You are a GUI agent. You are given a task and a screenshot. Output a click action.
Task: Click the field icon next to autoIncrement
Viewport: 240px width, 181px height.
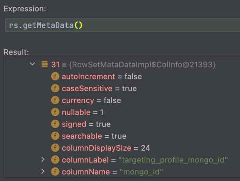pyautogui.click(x=55, y=76)
